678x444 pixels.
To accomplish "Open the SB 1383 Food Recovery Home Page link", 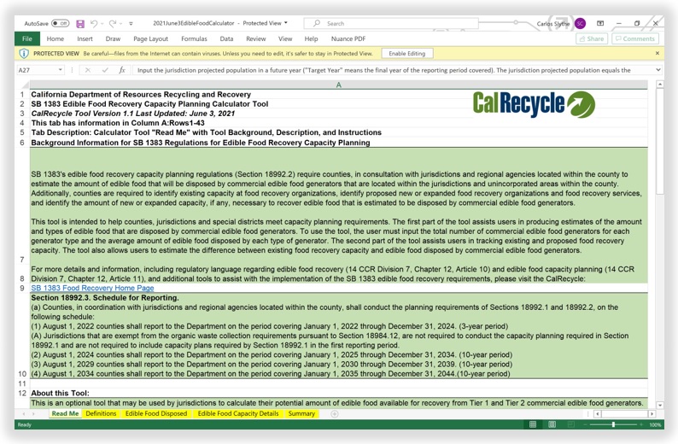I will [92, 288].
